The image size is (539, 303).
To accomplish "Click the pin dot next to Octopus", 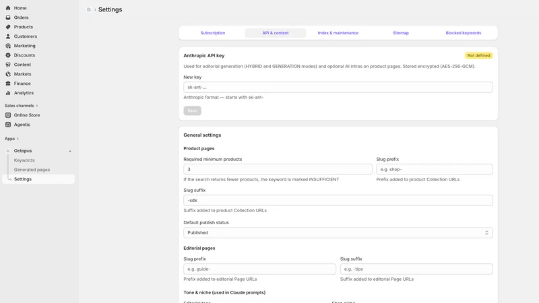I will click(x=70, y=151).
